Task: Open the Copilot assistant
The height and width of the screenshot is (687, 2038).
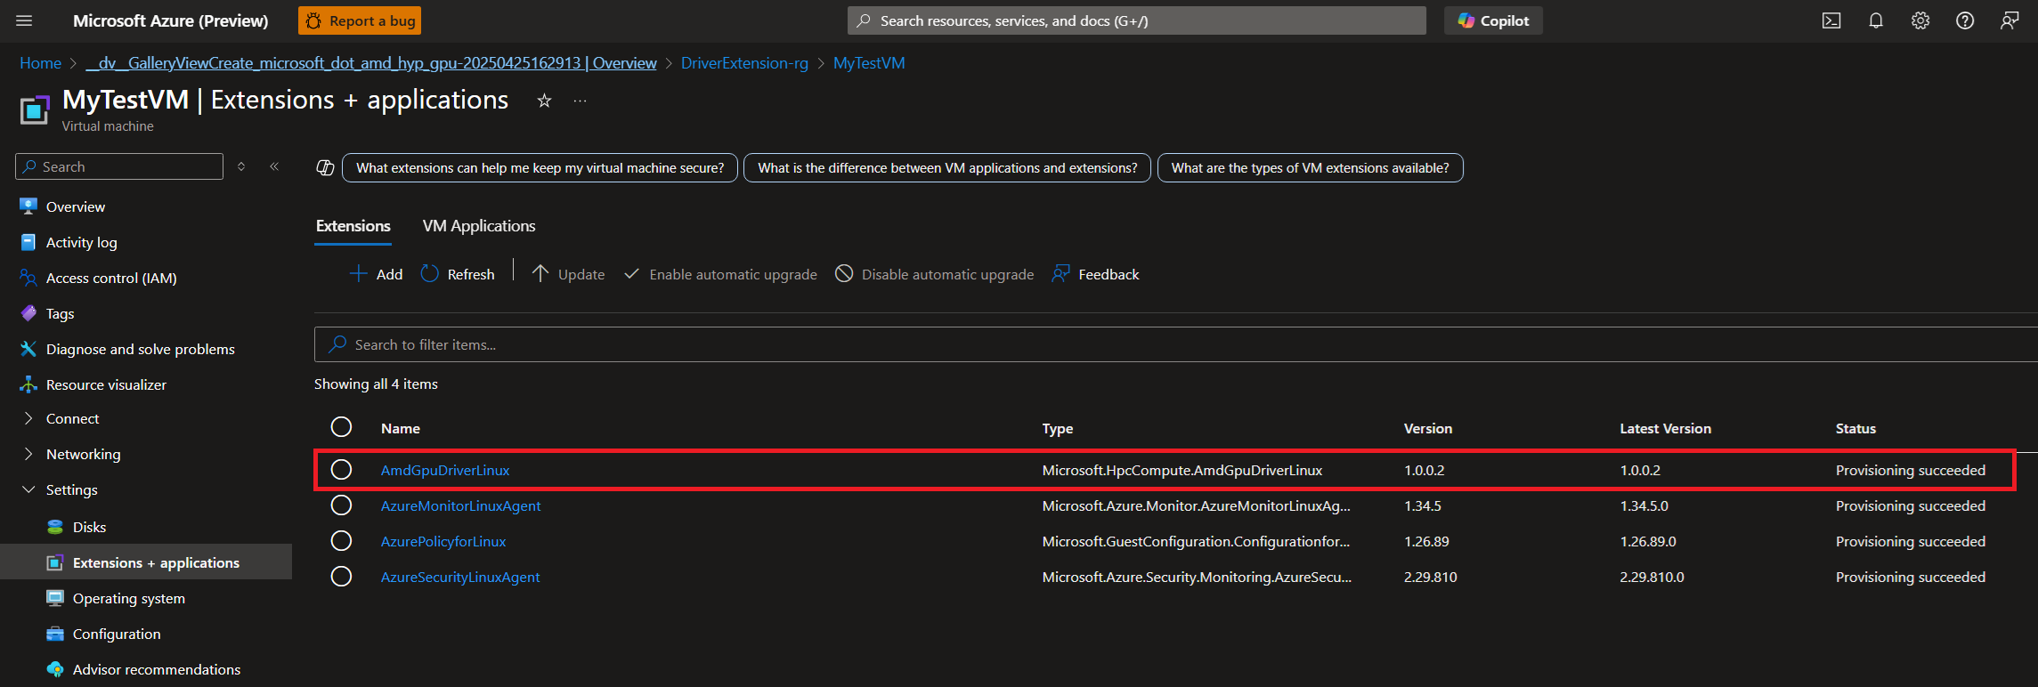Action: click(1493, 20)
